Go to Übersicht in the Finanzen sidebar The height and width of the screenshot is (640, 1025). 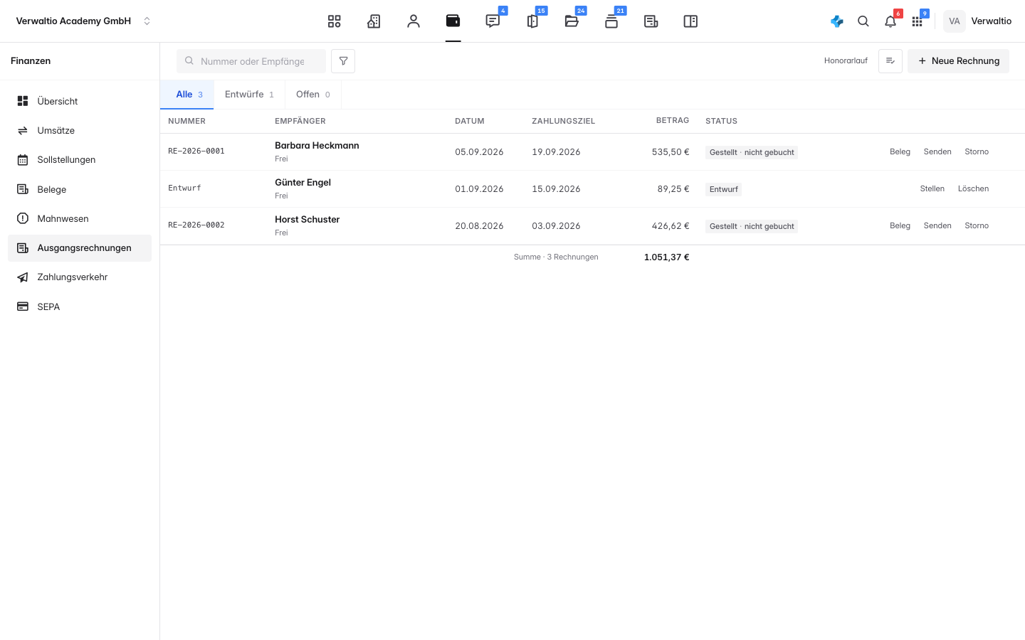coord(80,101)
